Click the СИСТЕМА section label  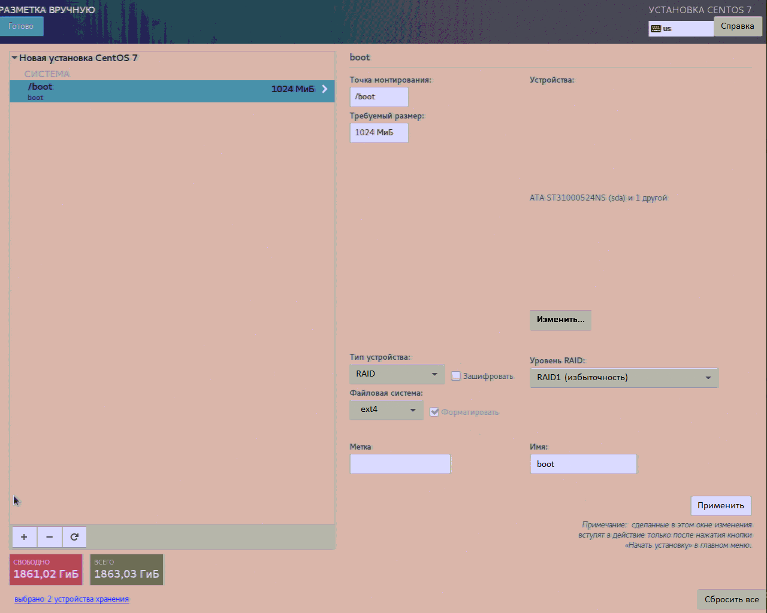point(47,74)
